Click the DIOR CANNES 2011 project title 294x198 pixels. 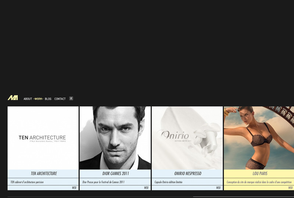pyautogui.click(x=116, y=173)
